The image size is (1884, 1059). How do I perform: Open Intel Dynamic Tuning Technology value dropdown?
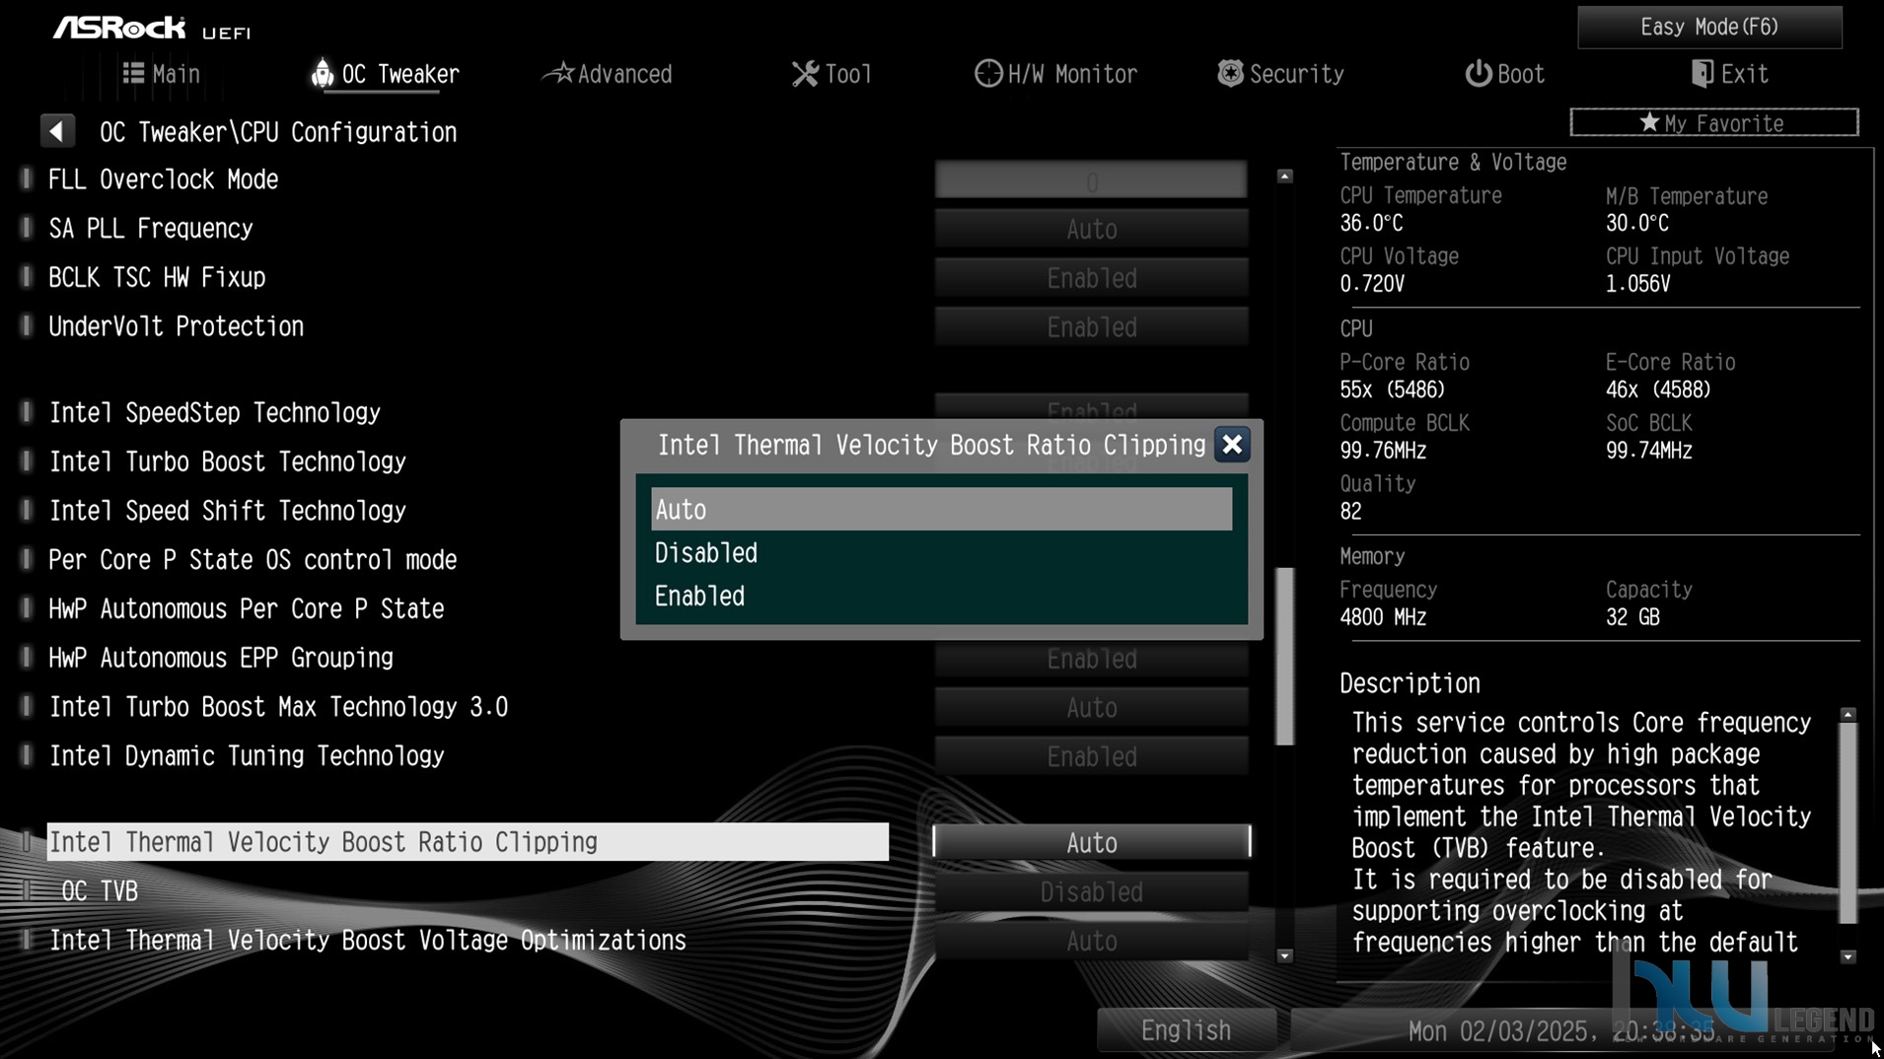[x=1091, y=756]
